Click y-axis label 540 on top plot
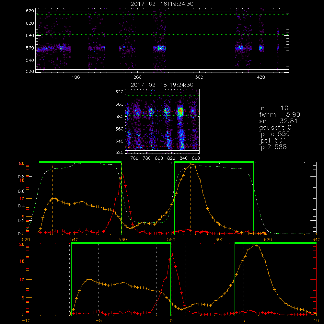Image resolution: width=324 pixels, height=324 pixels. pos(30,60)
